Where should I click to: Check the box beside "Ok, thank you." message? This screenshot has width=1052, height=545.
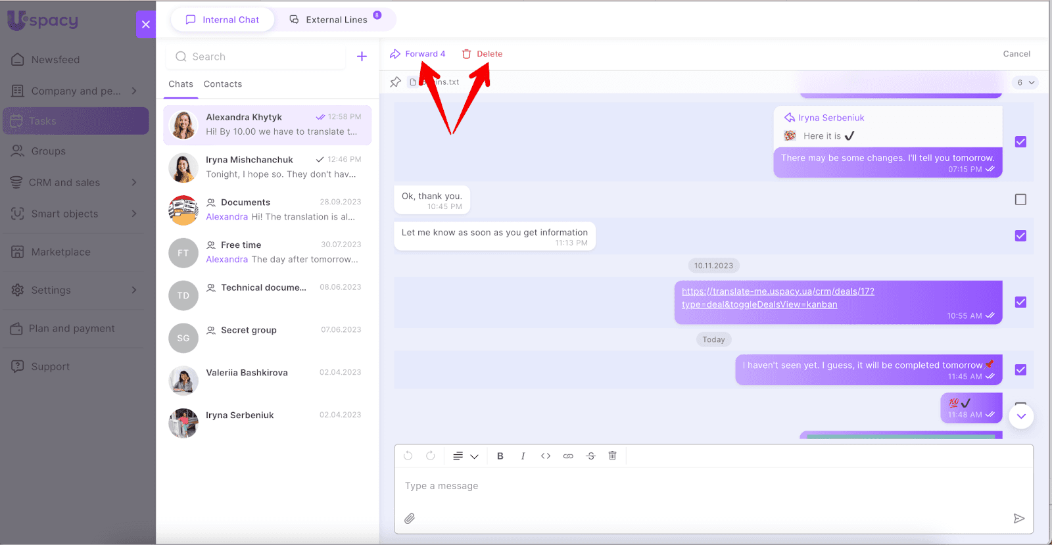coord(1020,199)
